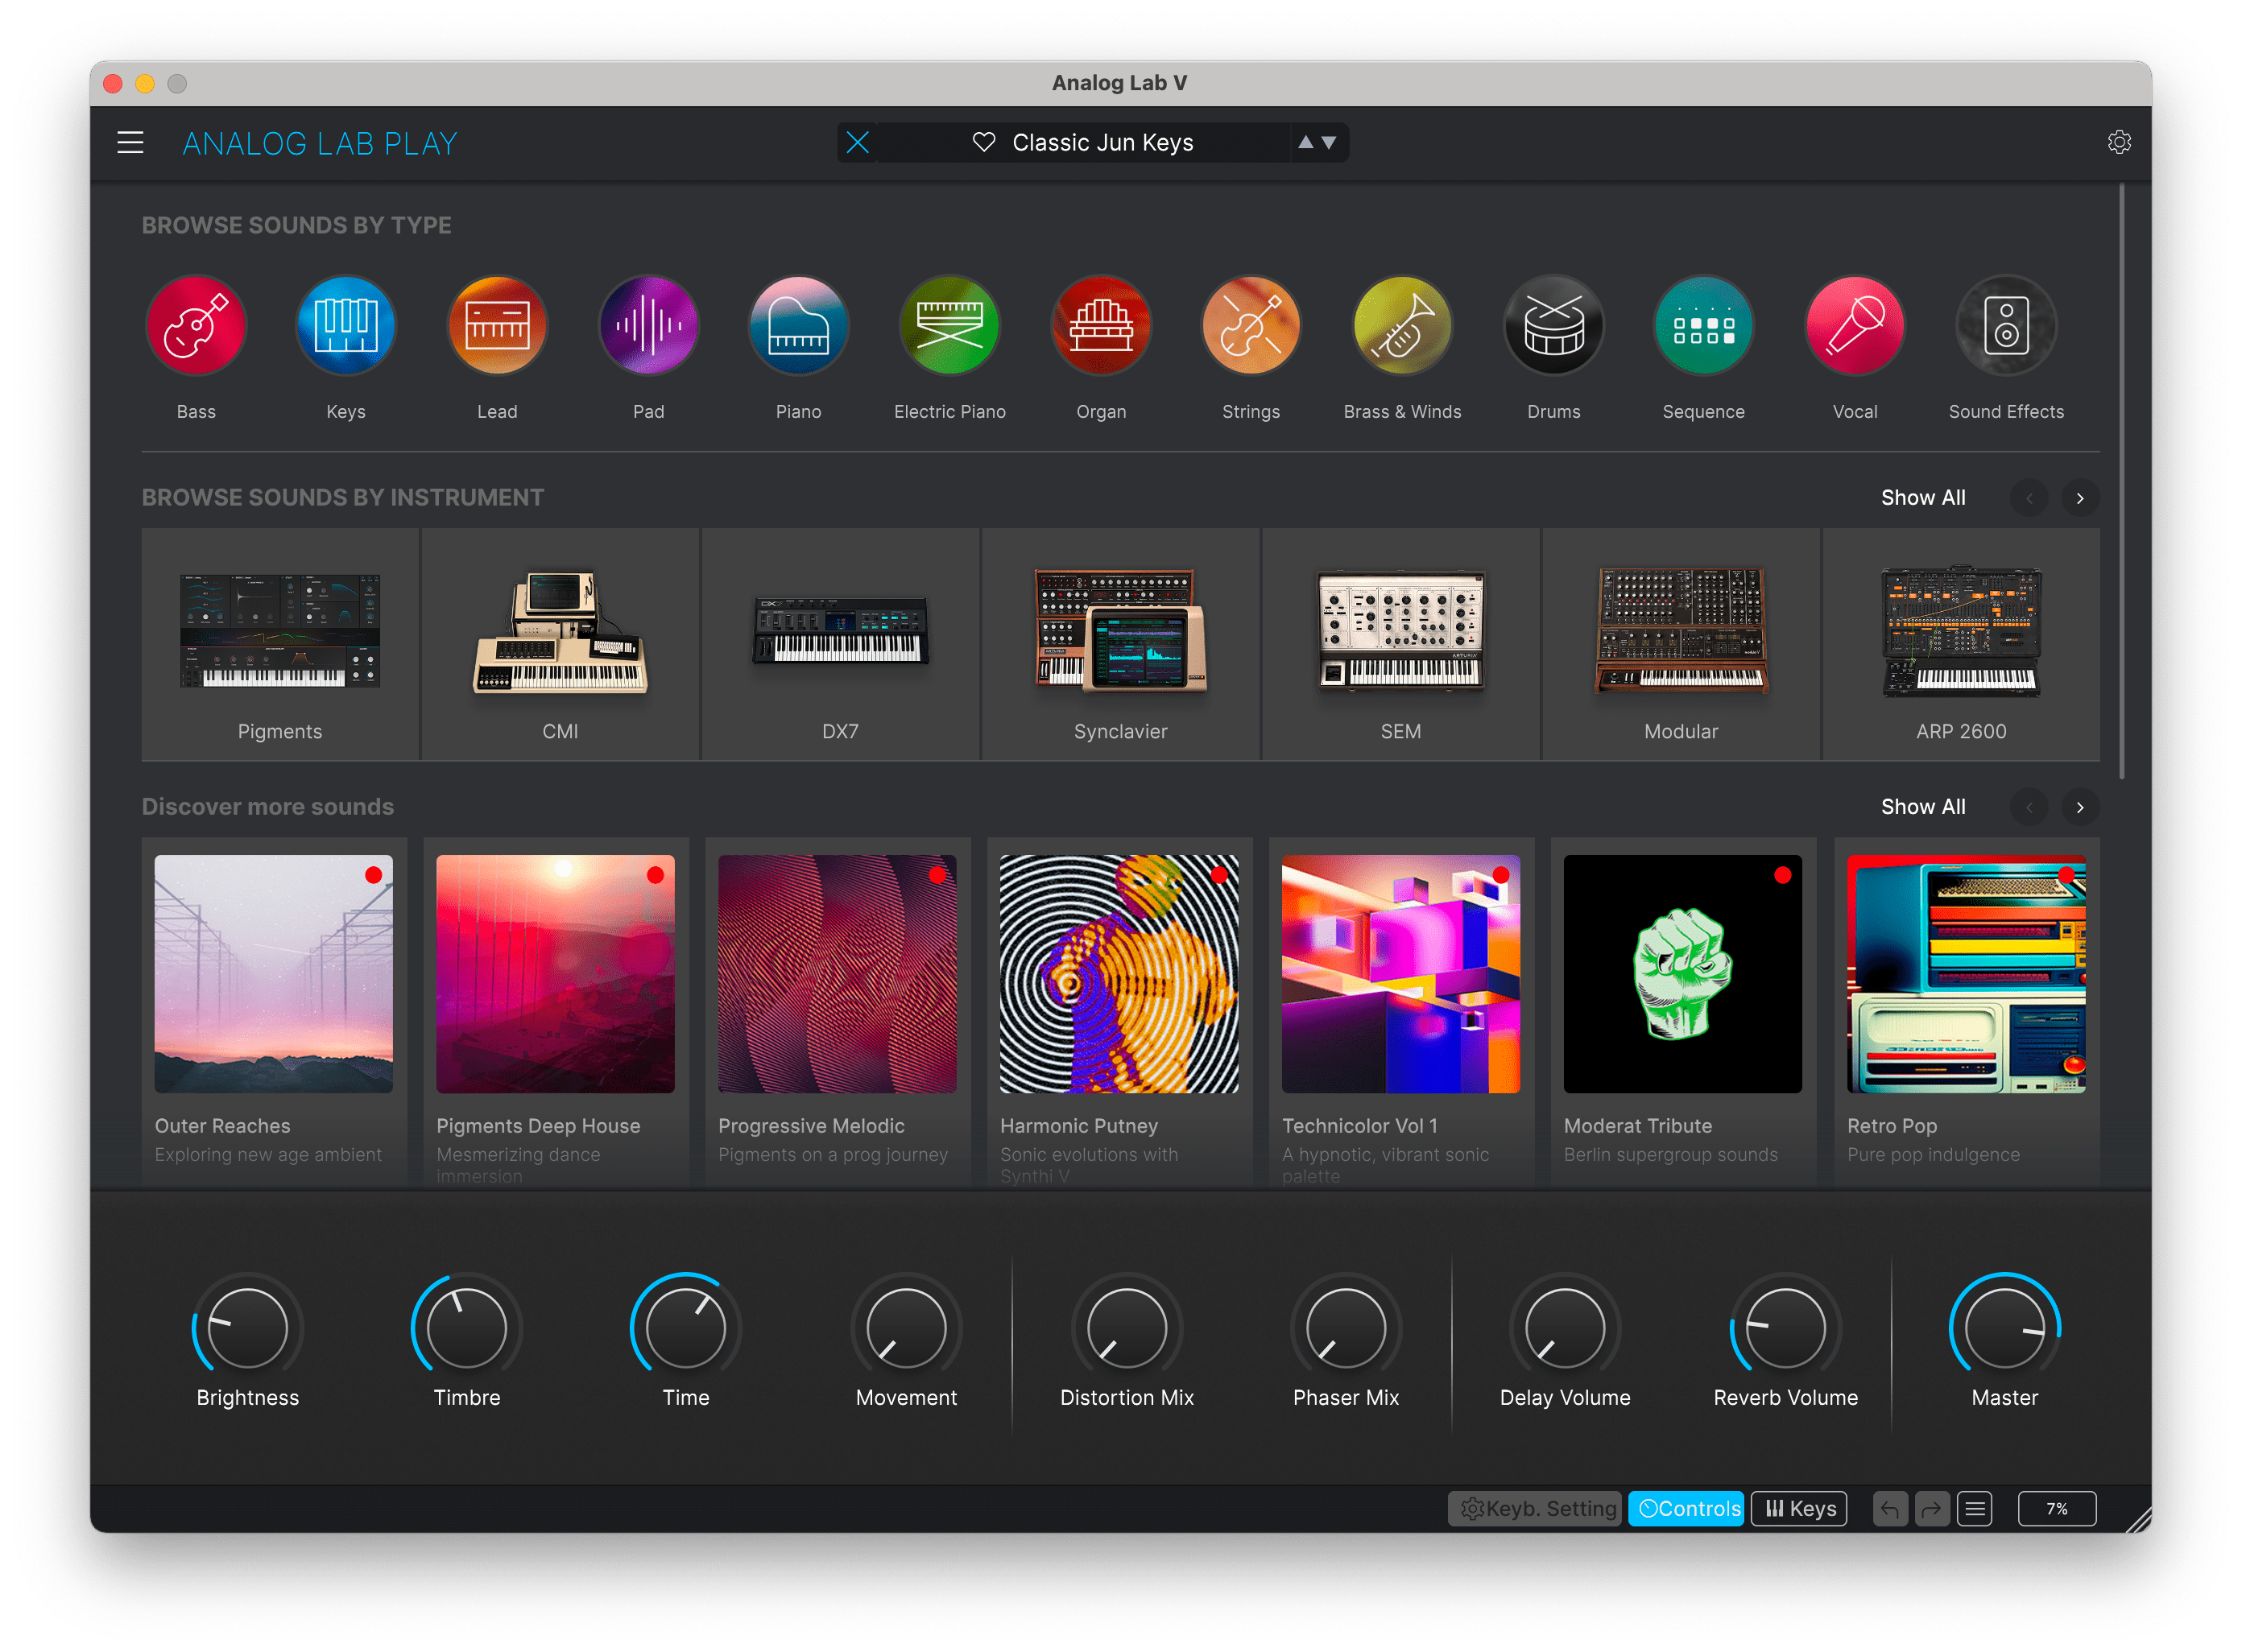Browse Sound Effects type

tap(2006, 326)
